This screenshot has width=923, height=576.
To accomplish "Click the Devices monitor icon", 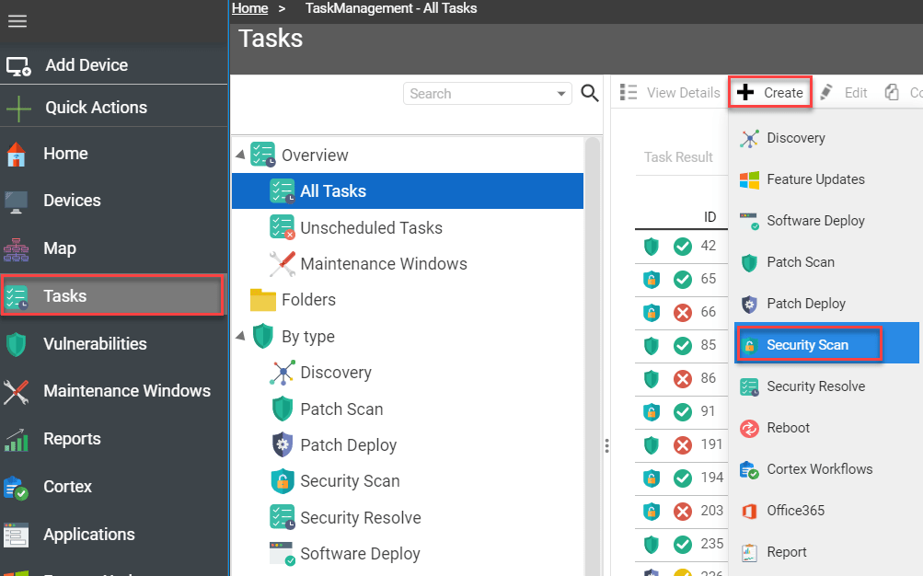I will click(16, 202).
